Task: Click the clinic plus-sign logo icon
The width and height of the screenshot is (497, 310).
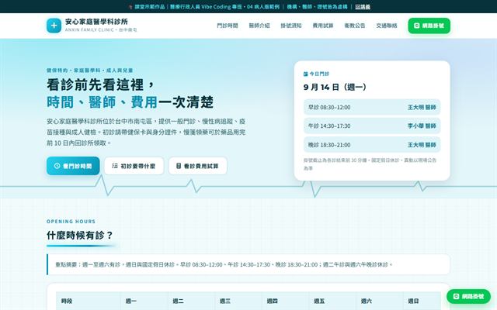Action: click(54, 26)
